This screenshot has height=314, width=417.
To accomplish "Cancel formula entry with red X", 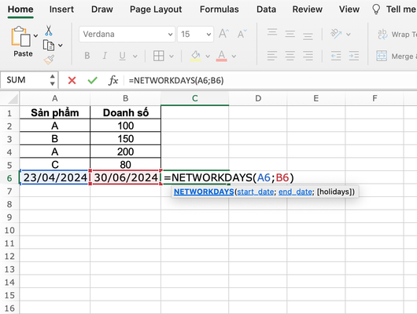I will point(72,80).
